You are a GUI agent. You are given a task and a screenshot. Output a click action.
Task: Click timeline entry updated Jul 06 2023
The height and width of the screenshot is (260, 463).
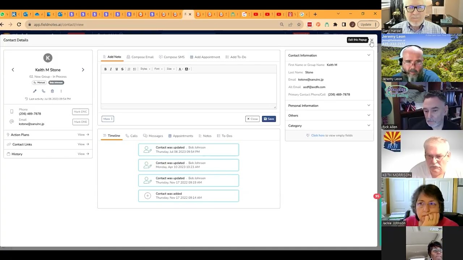tap(188, 150)
